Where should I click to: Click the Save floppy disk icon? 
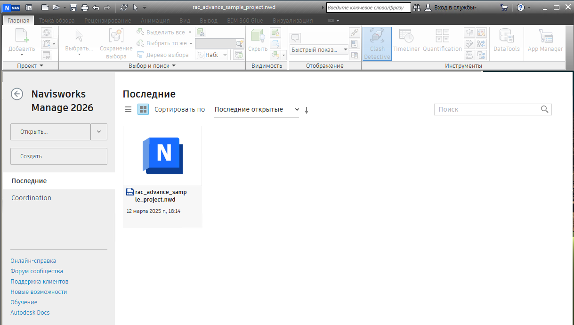(x=73, y=8)
